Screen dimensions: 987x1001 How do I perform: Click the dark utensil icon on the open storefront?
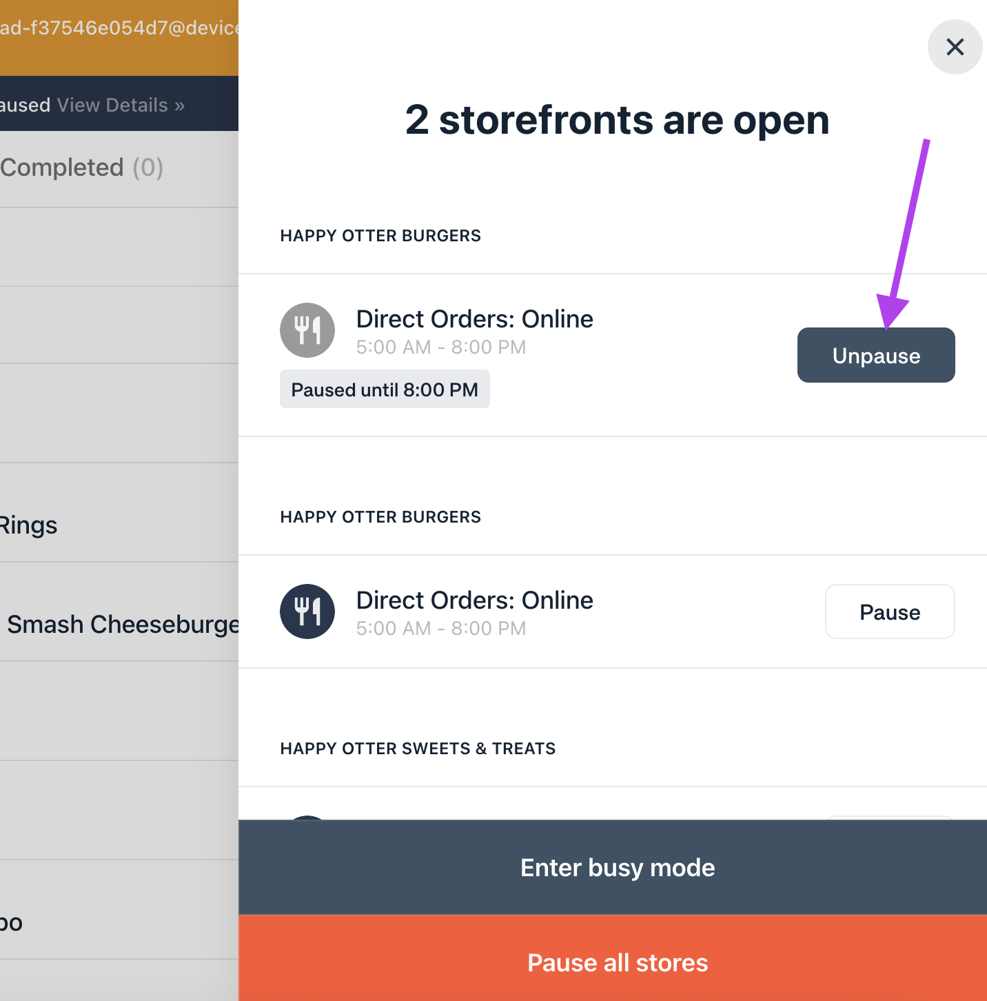click(x=307, y=611)
